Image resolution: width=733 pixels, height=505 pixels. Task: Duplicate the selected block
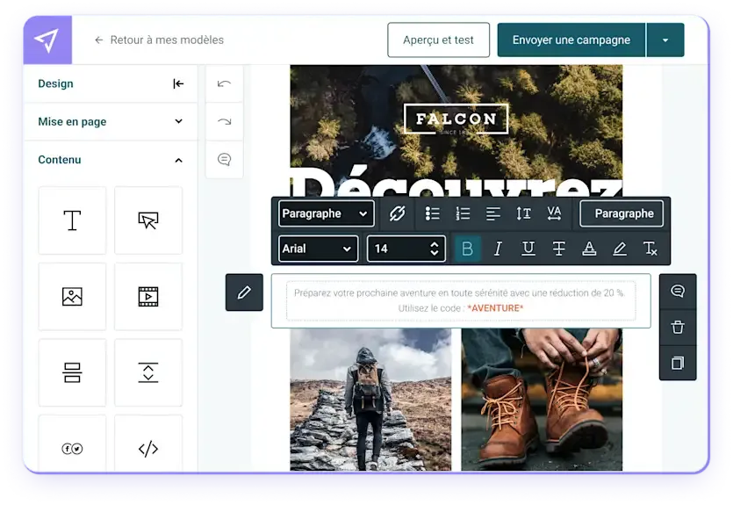pos(677,363)
